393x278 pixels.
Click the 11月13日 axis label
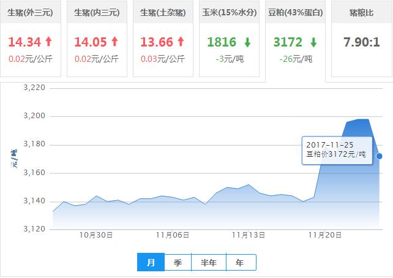(249, 235)
